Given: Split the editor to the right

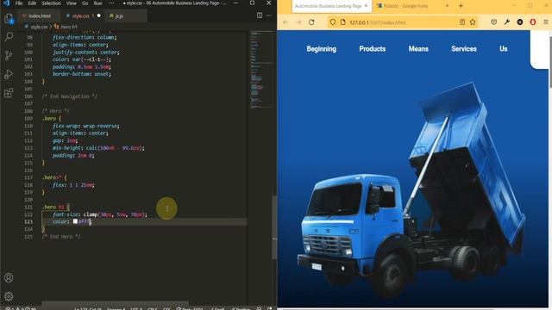Looking at the screenshot, I should (260, 15).
